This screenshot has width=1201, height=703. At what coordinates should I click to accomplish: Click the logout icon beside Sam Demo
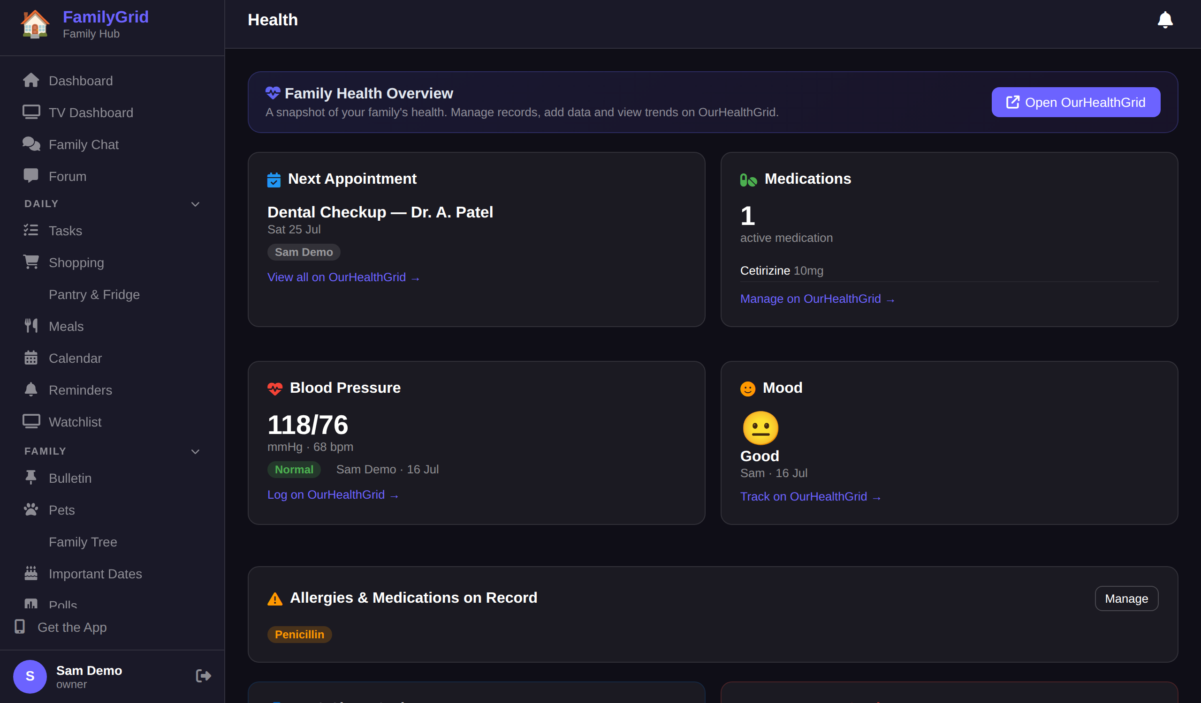click(x=204, y=676)
